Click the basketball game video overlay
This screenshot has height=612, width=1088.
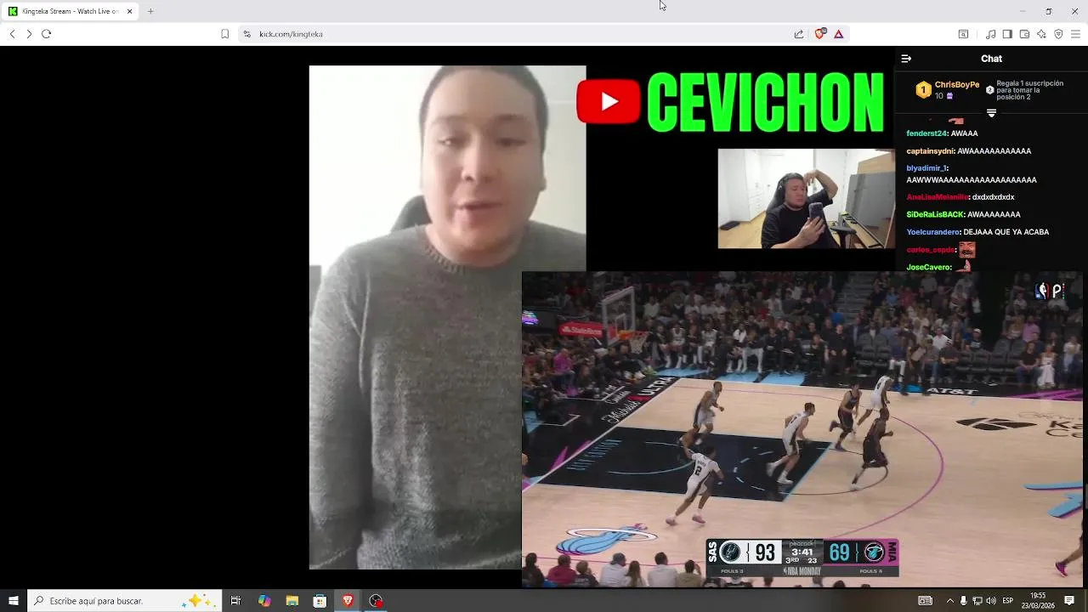click(803, 429)
